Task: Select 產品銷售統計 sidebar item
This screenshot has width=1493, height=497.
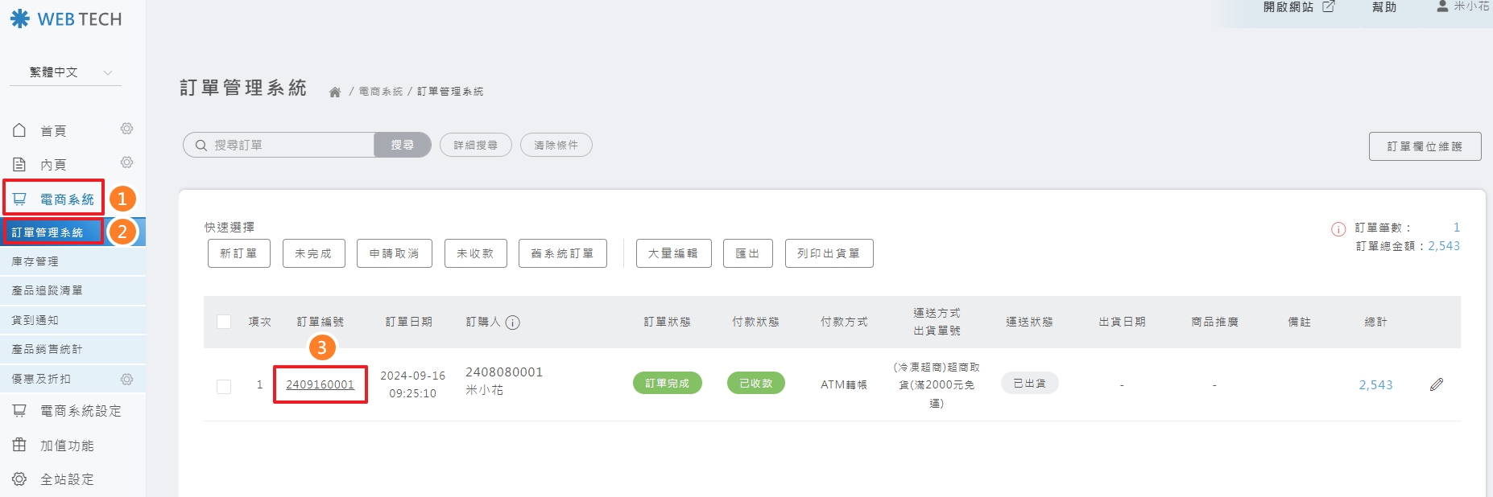Action: (x=47, y=349)
